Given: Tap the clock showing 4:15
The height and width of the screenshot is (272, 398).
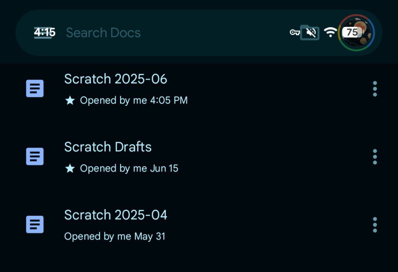Looking at the screenshot, I should (x=44, y=33).
